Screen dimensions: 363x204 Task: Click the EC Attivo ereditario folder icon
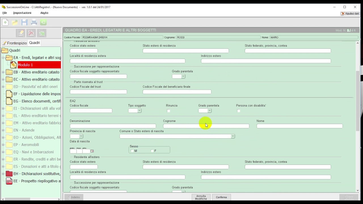(9, 79)
